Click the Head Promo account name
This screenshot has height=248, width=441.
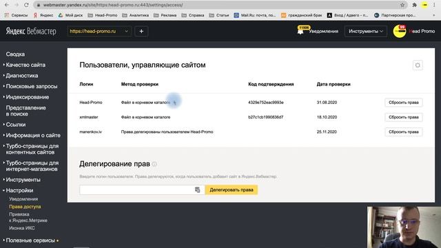click(422, 31)
